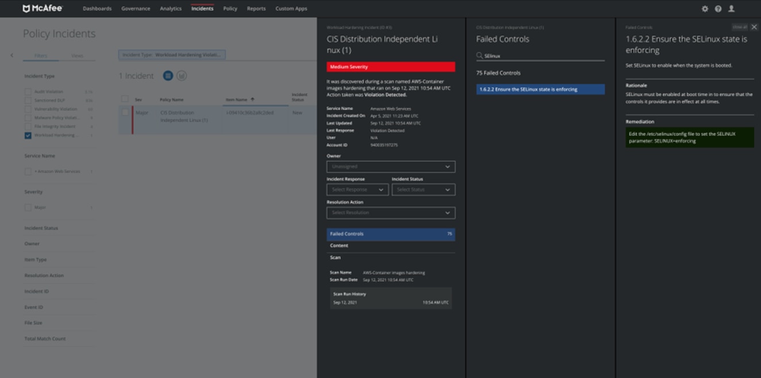The height and width of the screenshot is (378, 761).
Task: Toggle the Audit Violation checkbox
Action: click(x=28, y=92)
